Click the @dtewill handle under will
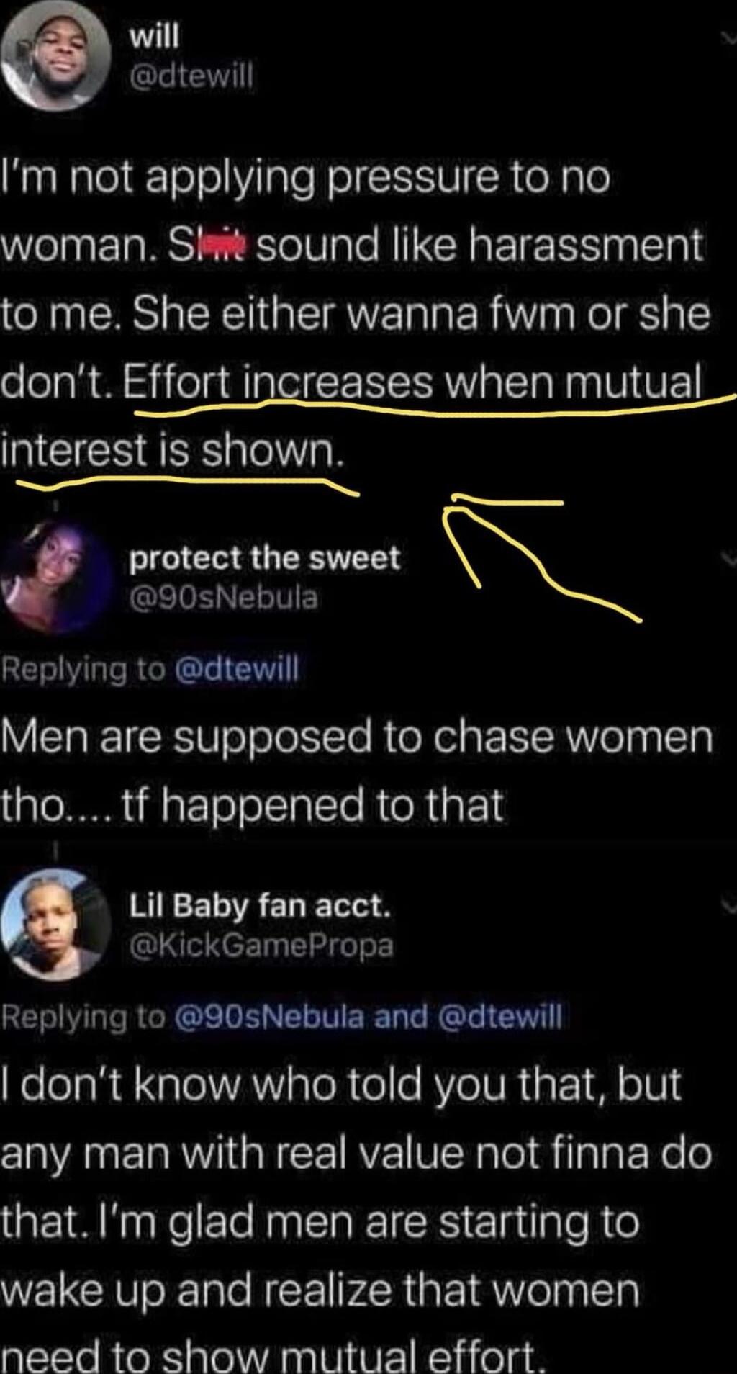The height and width of the screenshot is (1374, 737). 191,76
